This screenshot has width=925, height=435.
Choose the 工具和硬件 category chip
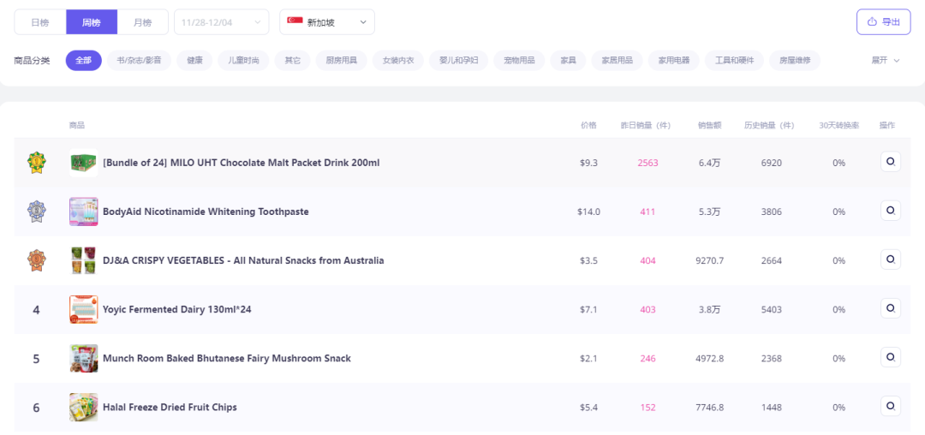tap(735, 61)
